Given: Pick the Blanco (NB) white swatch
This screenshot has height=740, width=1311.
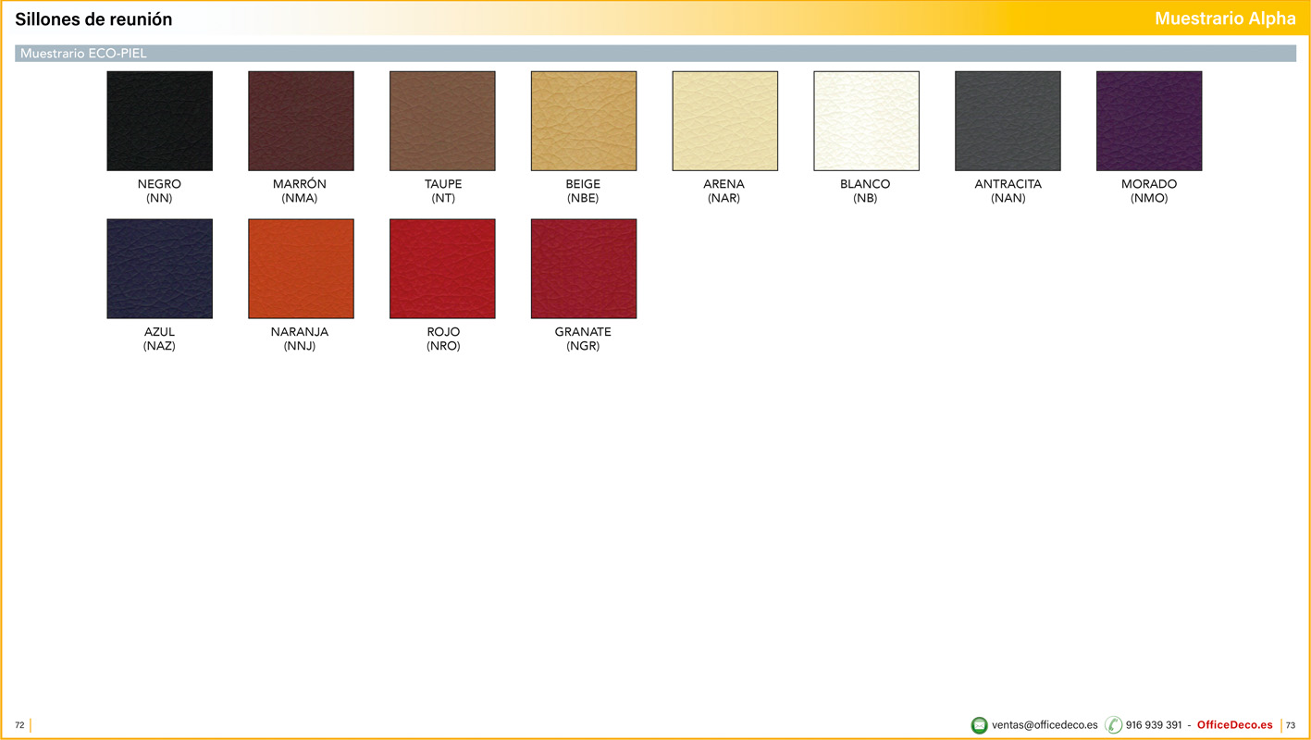Looking at the screenshot, I should pyautogui.click(x=866, y=121).
